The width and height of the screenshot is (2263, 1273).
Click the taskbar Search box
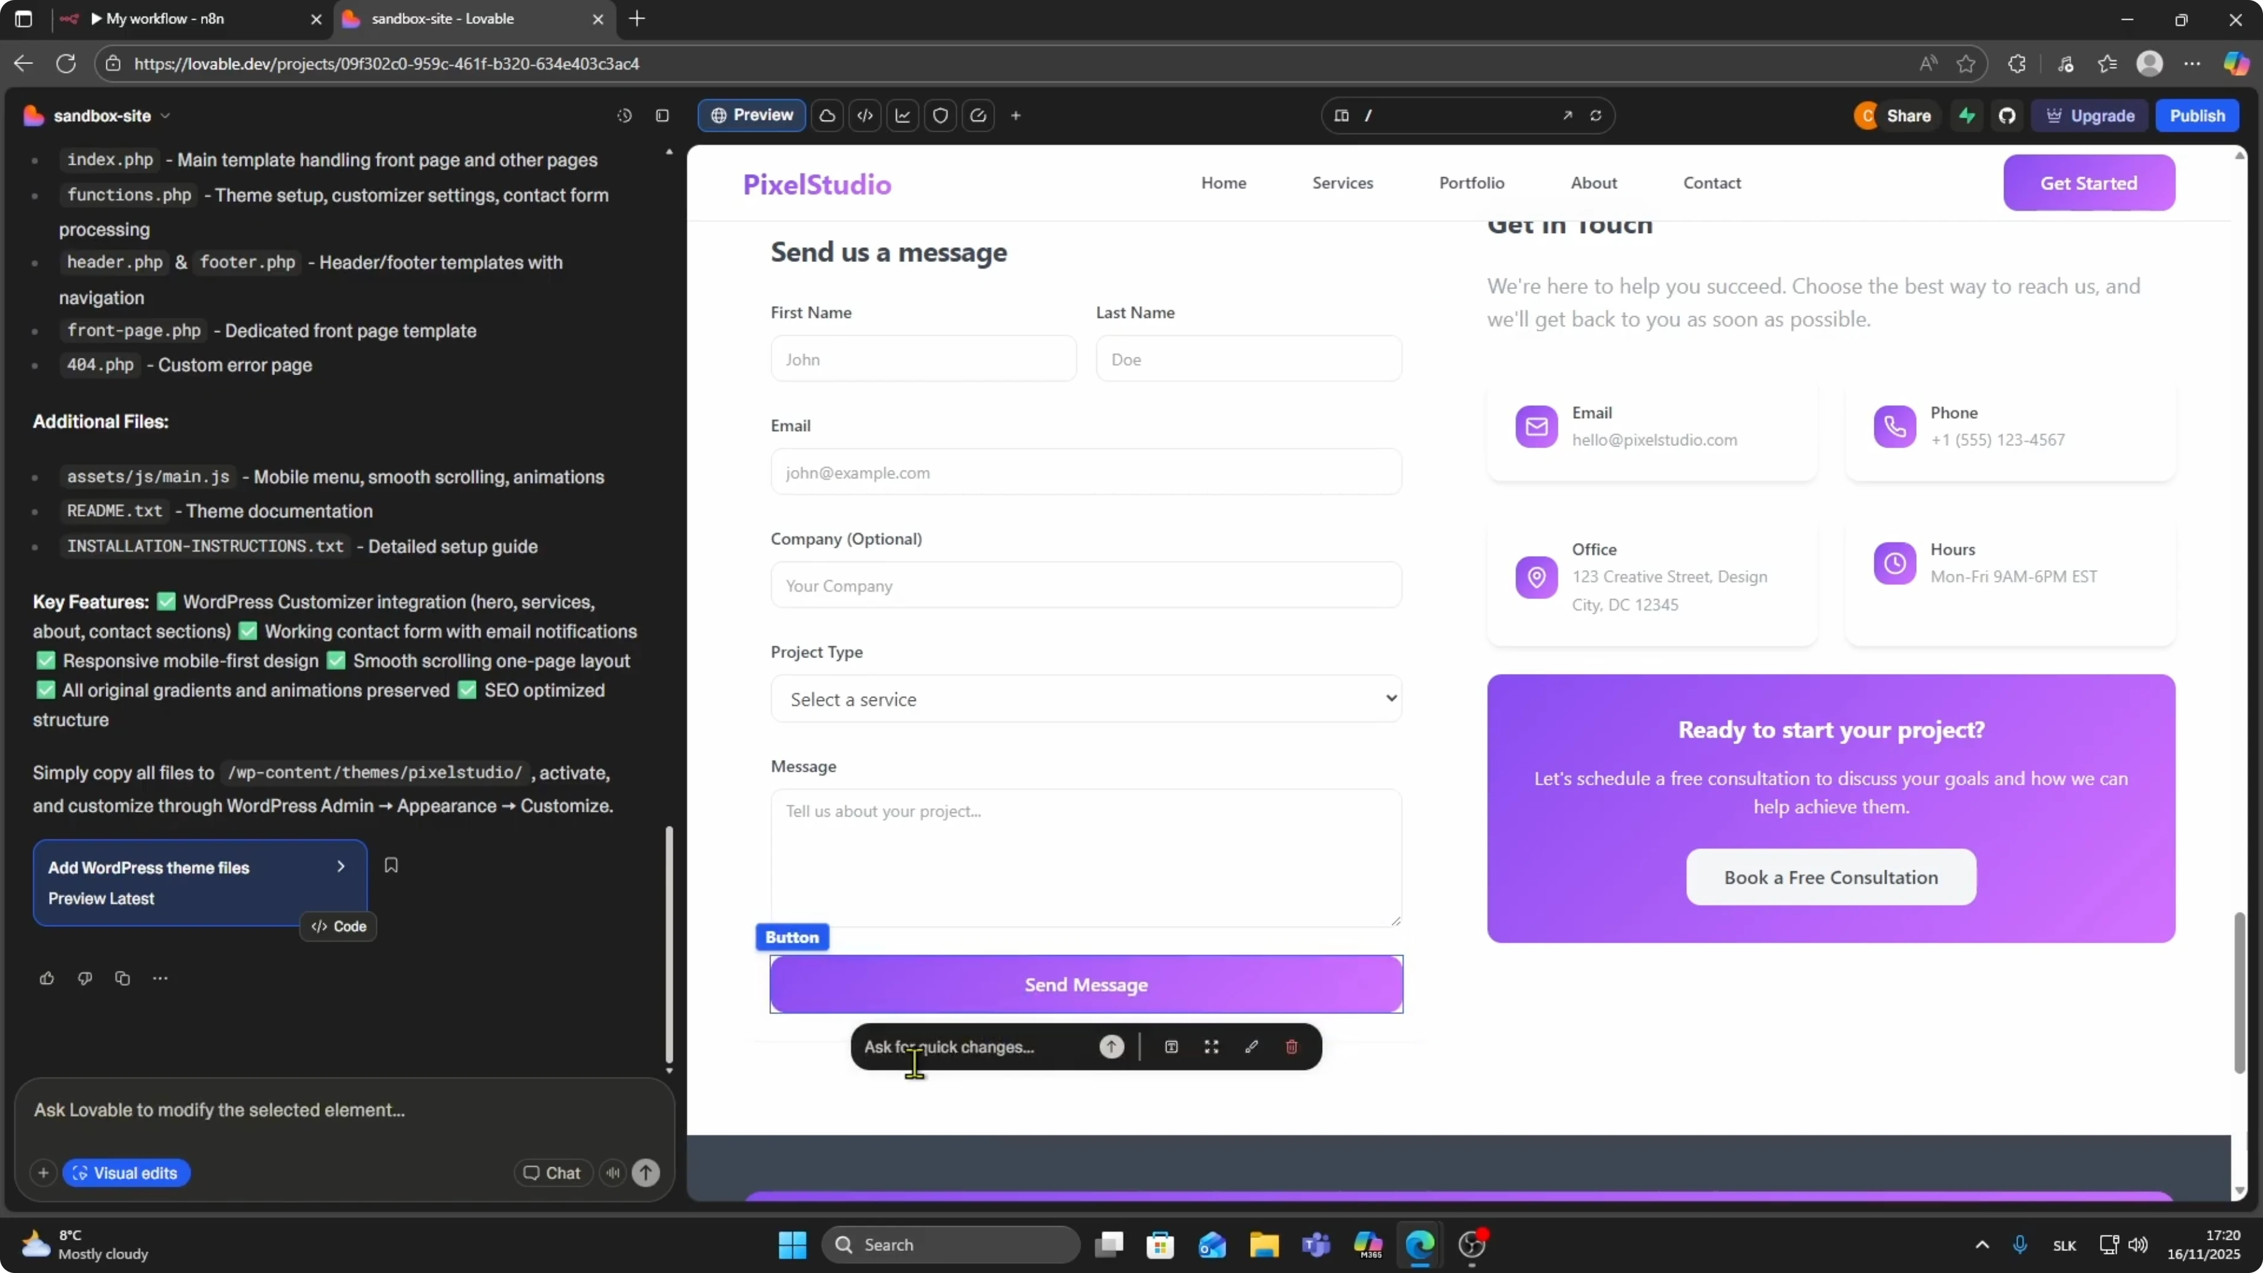951,1244
